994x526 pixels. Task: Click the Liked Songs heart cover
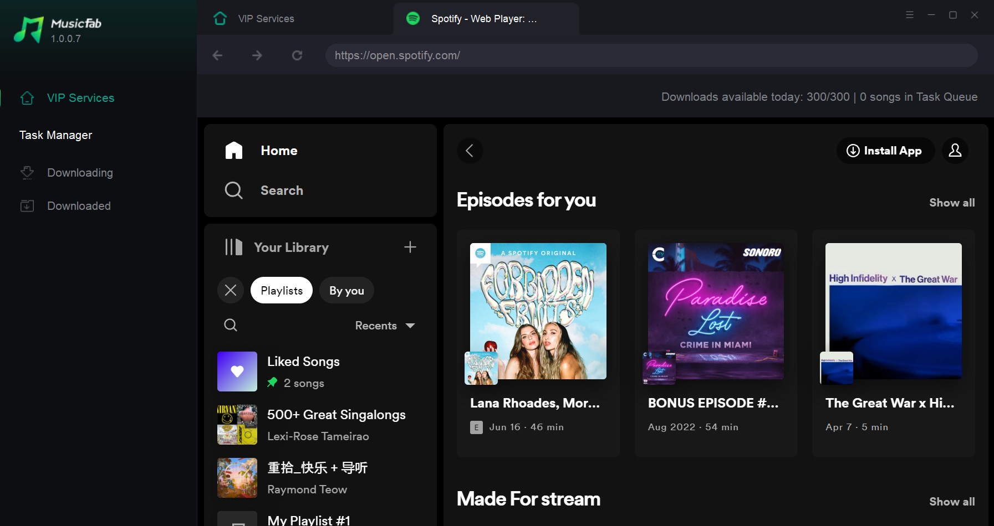point(237,372)
